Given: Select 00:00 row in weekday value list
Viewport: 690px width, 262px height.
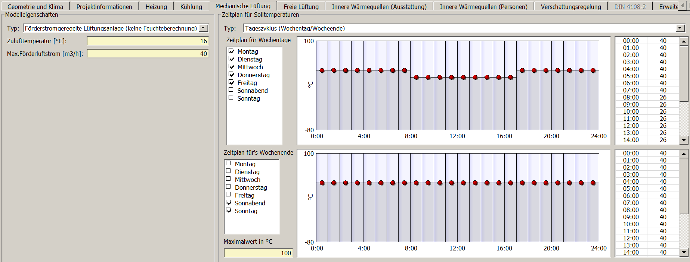Looking at the screenshot, I should (x=647, y=41).
